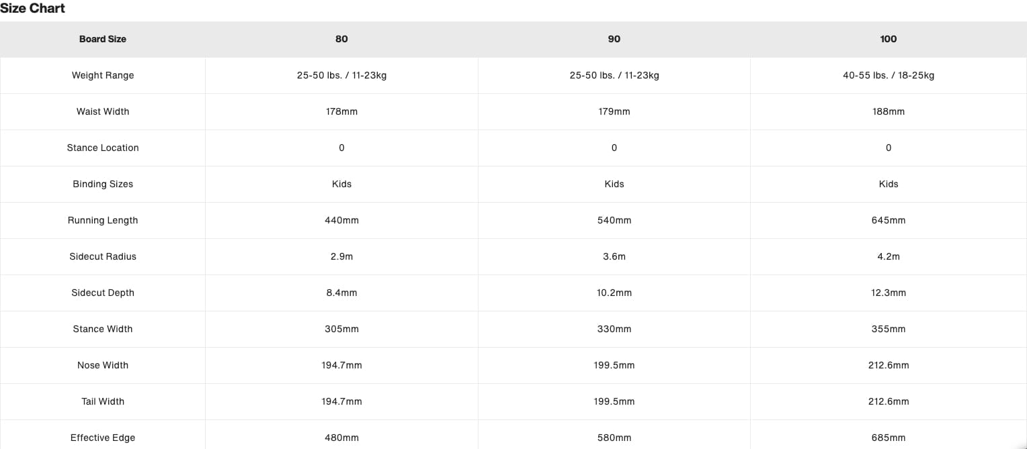Select Kids binding size for the 90 board
Viewport: 1027px width, 449px height.
tap(614, 184)
